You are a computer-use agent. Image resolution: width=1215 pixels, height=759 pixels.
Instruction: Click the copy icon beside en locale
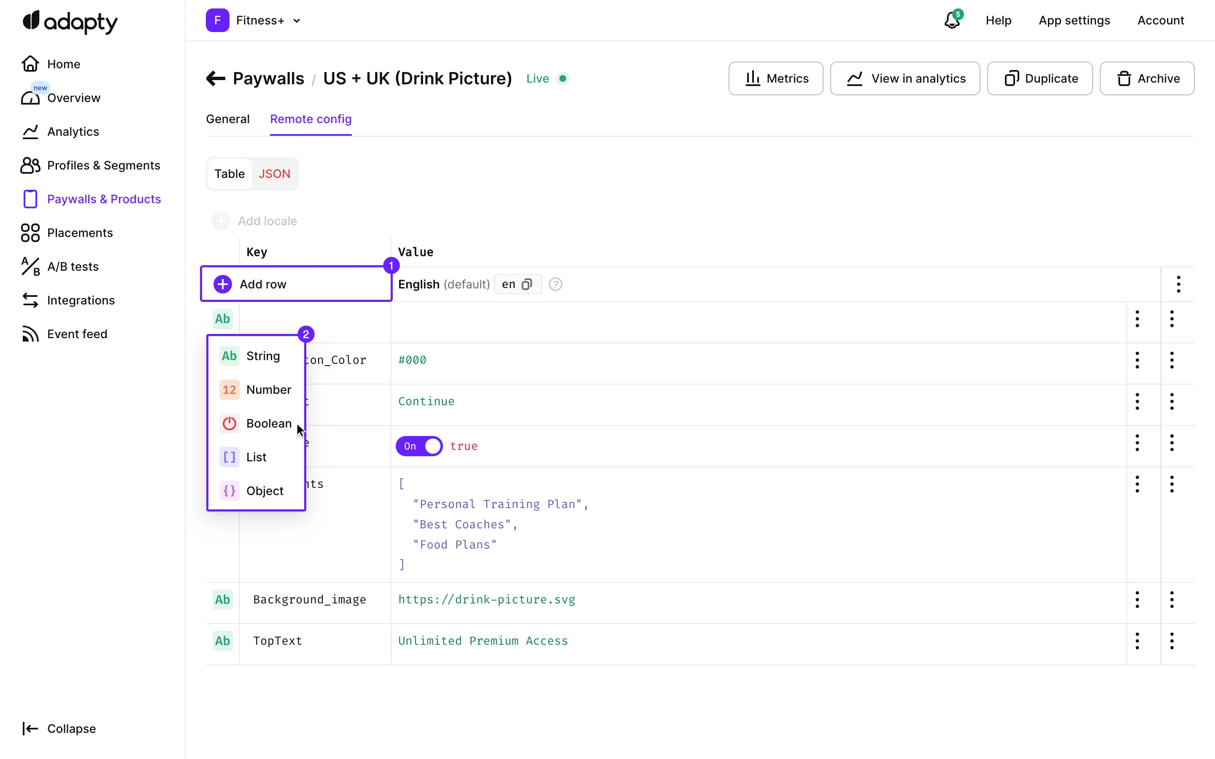pos(526,284)
